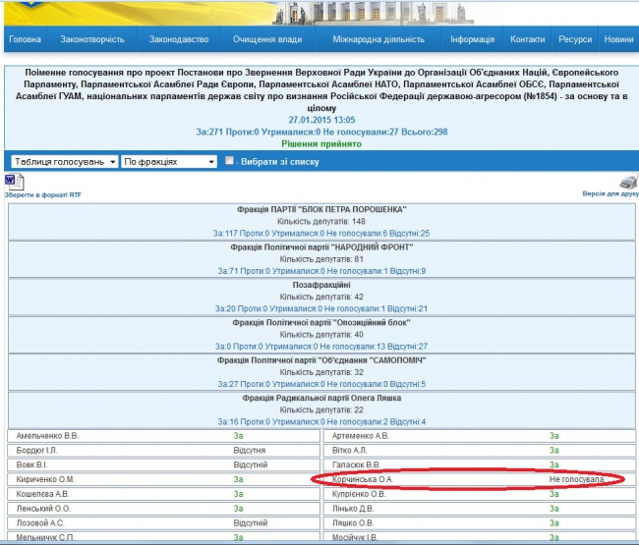Go to the 'Законотворчість' menu
This screenshot has width=639, height=545.
coord(92,39)
